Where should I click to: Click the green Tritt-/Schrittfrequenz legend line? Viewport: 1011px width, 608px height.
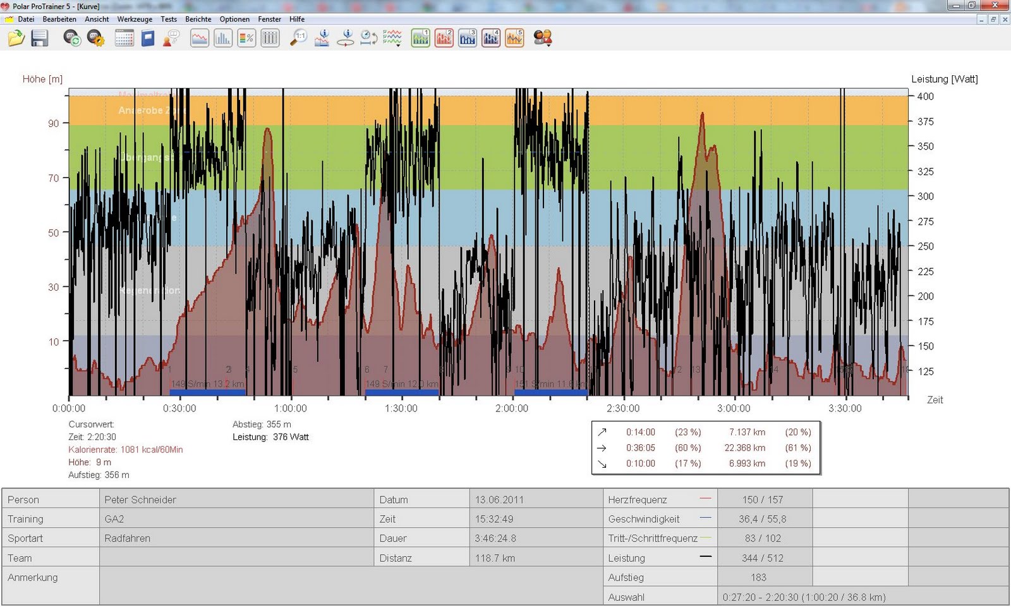[x=706, y=538]
